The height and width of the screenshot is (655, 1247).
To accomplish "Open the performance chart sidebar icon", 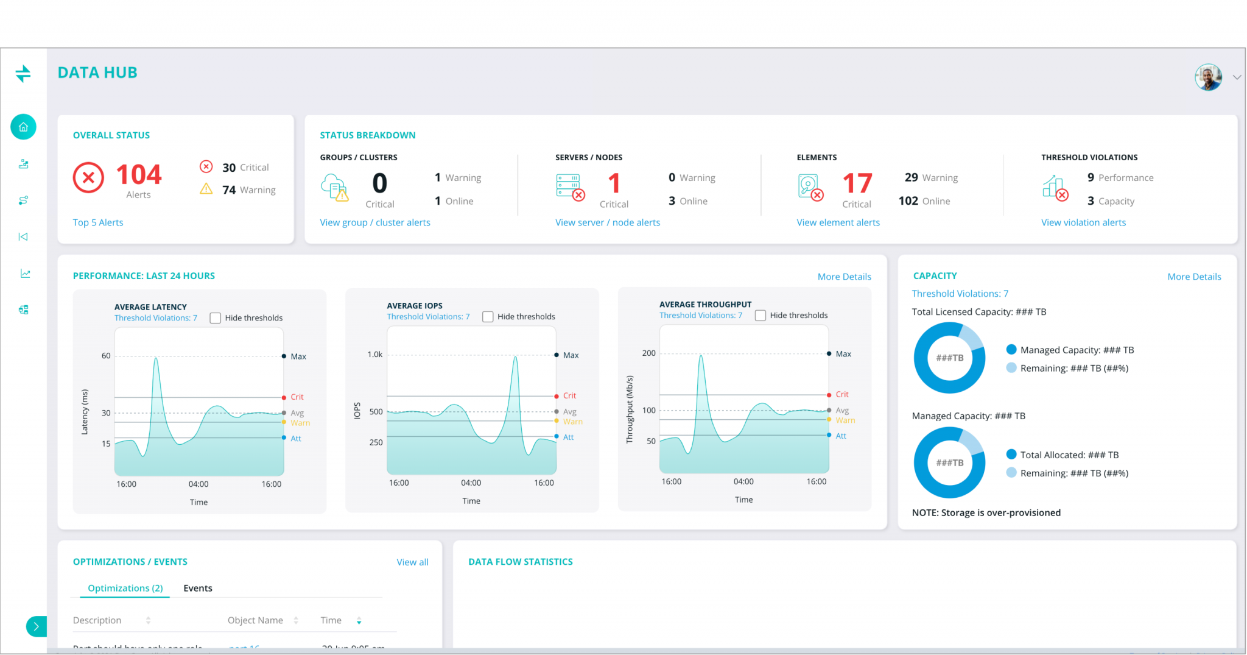I will 25,274.
